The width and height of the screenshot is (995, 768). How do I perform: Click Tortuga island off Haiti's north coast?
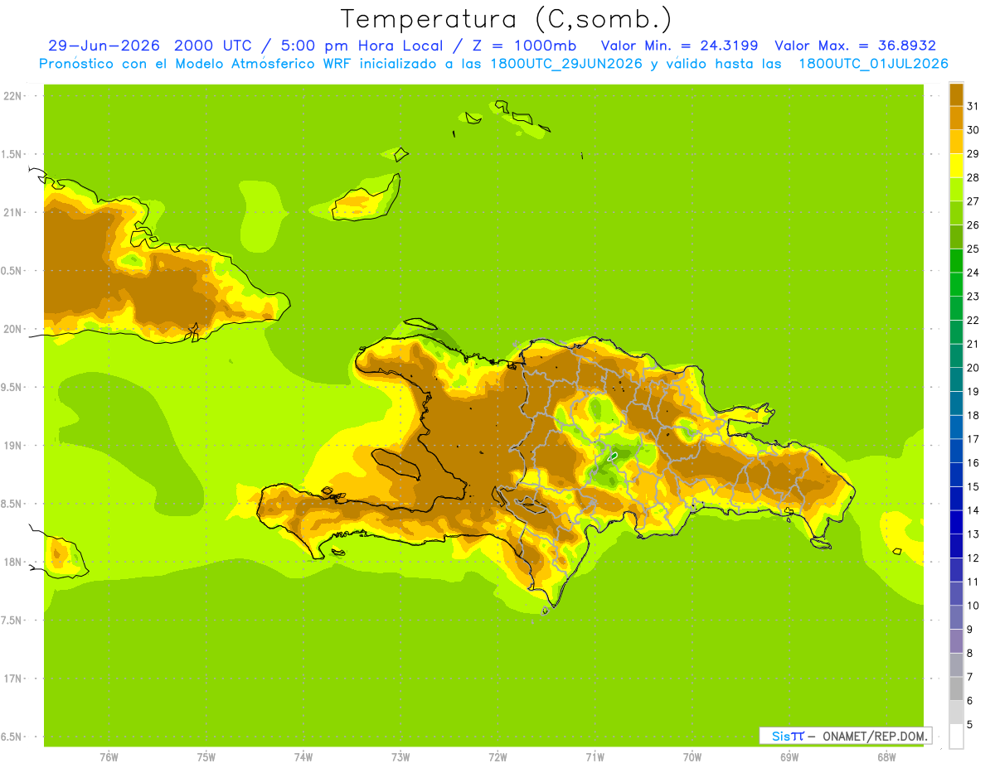click(420, 325)
